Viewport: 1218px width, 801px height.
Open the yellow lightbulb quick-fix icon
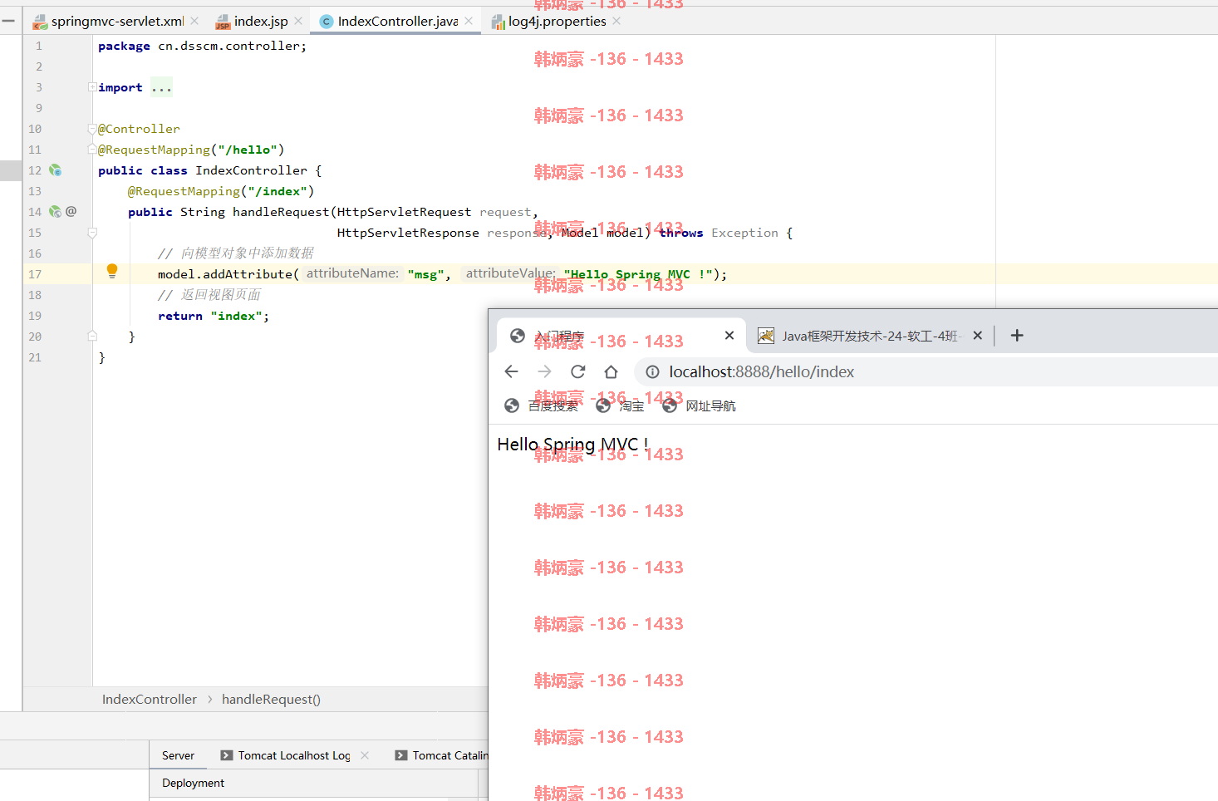112,271
